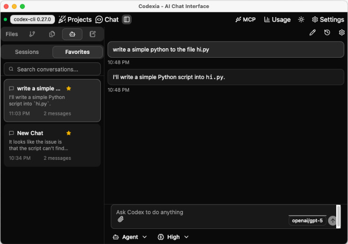Screen dimensions: 348x244
Task: Switch to Favorites tab
Action: [x=78, y=52]
